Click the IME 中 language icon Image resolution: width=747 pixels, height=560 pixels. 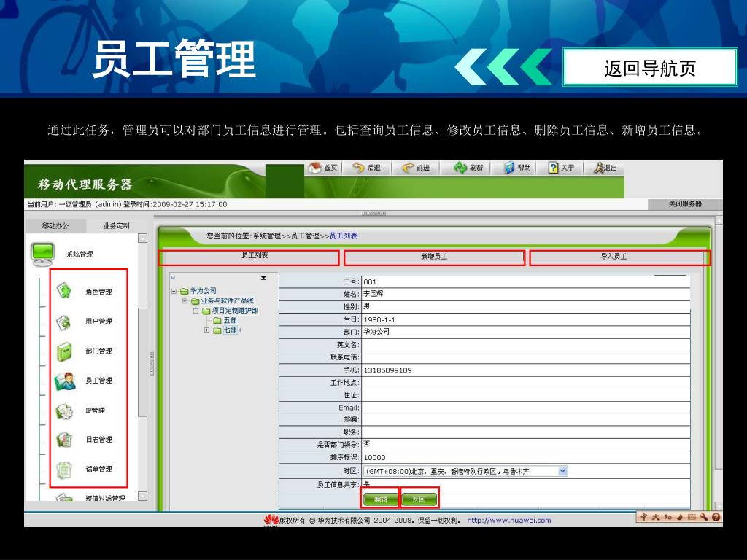(x=644, y=517)
